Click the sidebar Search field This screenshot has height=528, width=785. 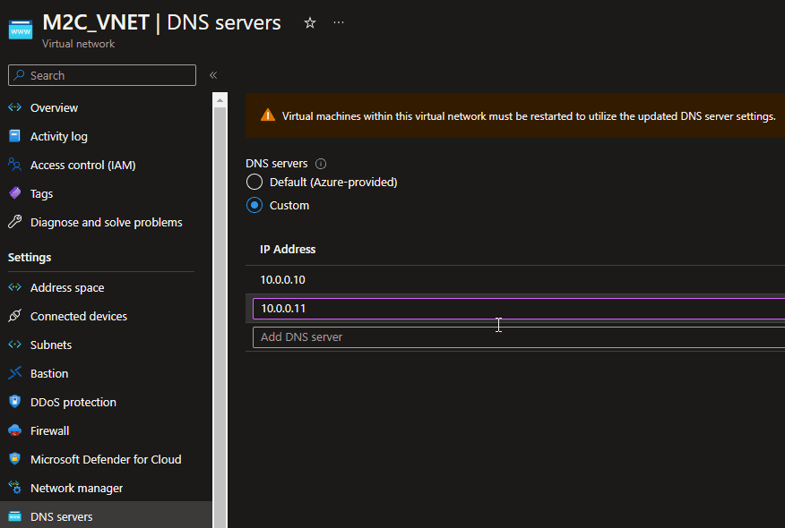102,75
